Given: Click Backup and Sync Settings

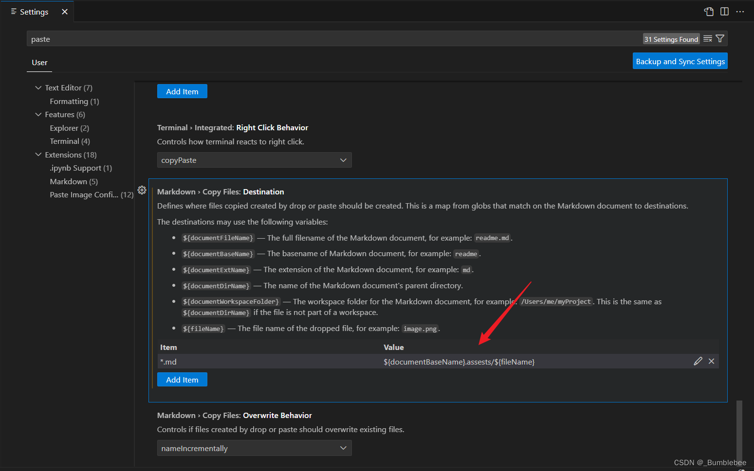Looking at the screenshot, I should point(680,61).
